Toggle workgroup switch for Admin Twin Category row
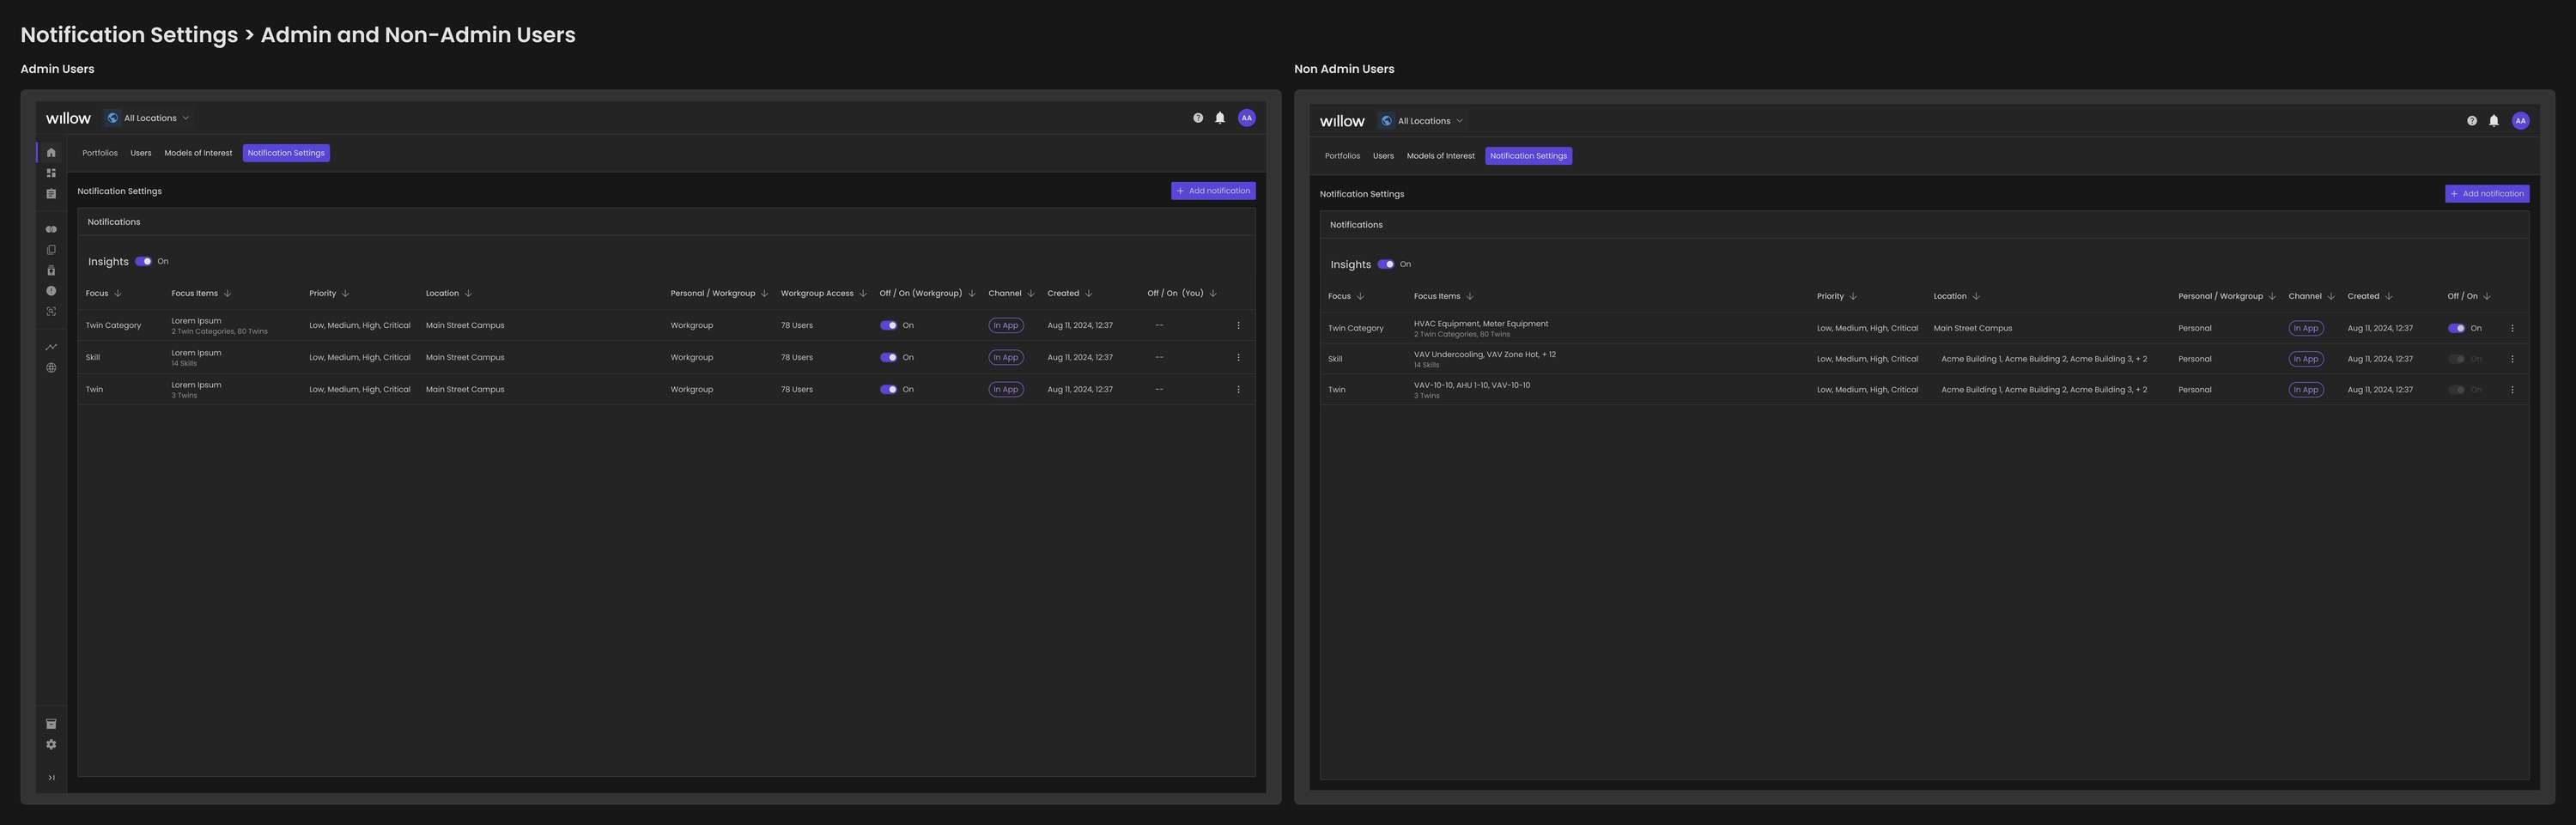 click(x=888, y=326)
